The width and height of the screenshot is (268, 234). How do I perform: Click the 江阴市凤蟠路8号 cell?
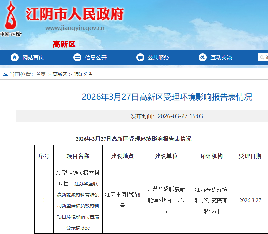(x=122, y=200)
